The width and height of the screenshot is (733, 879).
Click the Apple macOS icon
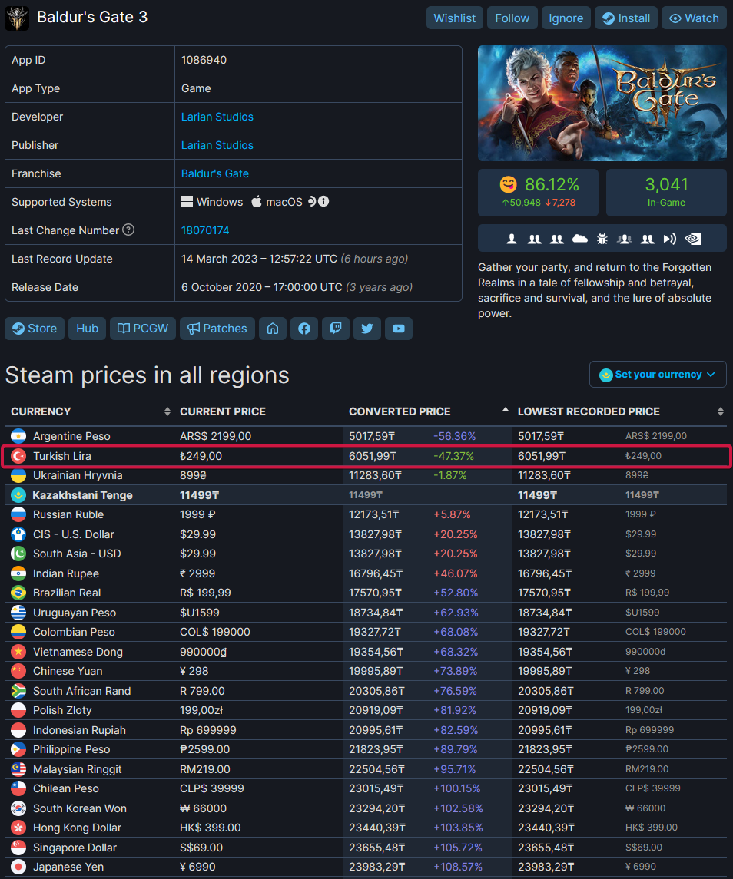[x=257, y=201]
